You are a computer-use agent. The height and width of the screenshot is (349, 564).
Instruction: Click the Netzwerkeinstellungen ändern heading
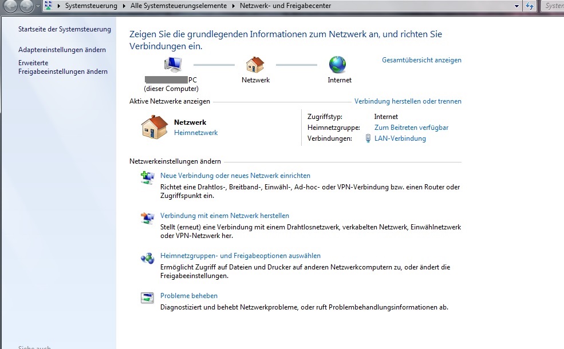[175, 161]
